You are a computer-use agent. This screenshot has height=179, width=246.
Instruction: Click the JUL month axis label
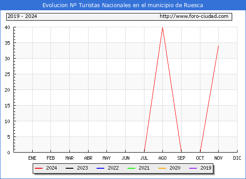(x=144, y=158)
